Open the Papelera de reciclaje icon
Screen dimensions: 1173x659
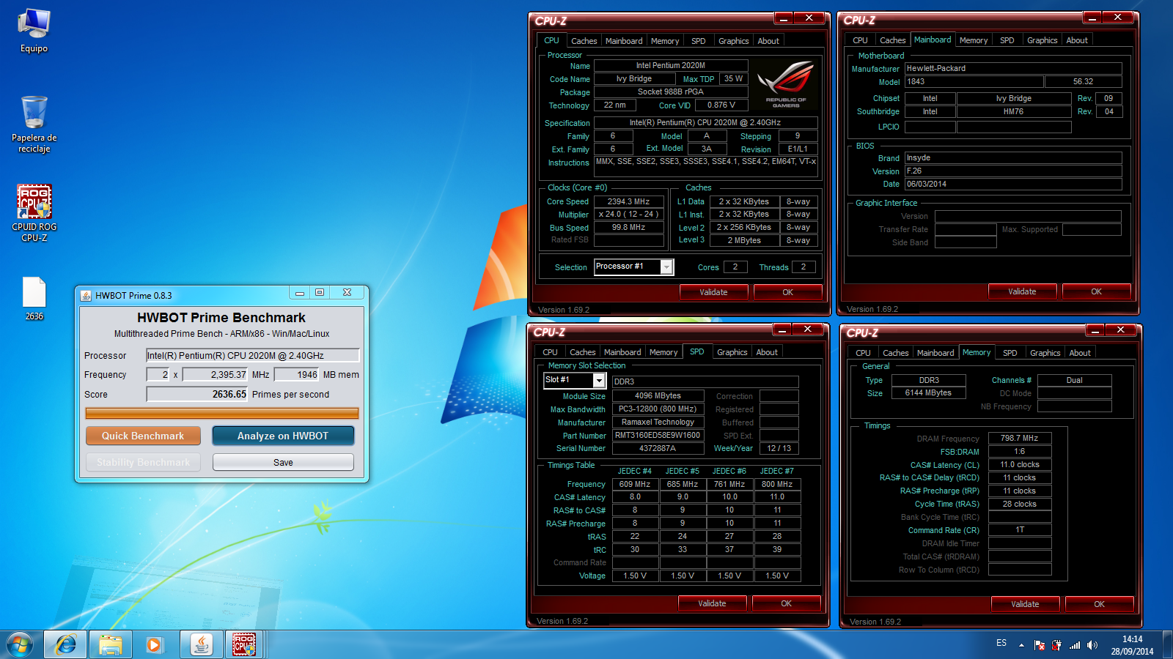coord(34,124)
